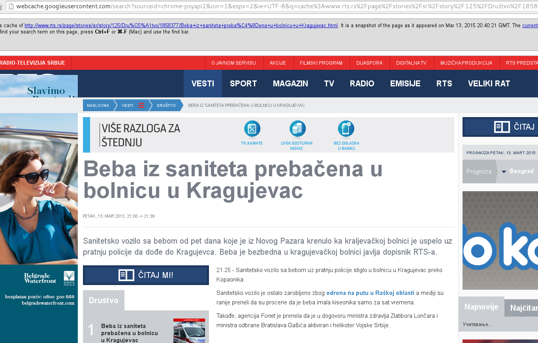Viewport: 538px width, 343px height.
Task: Click 'belgradewaterfront.com' text in ad
Action: click(x=48, y=303)
